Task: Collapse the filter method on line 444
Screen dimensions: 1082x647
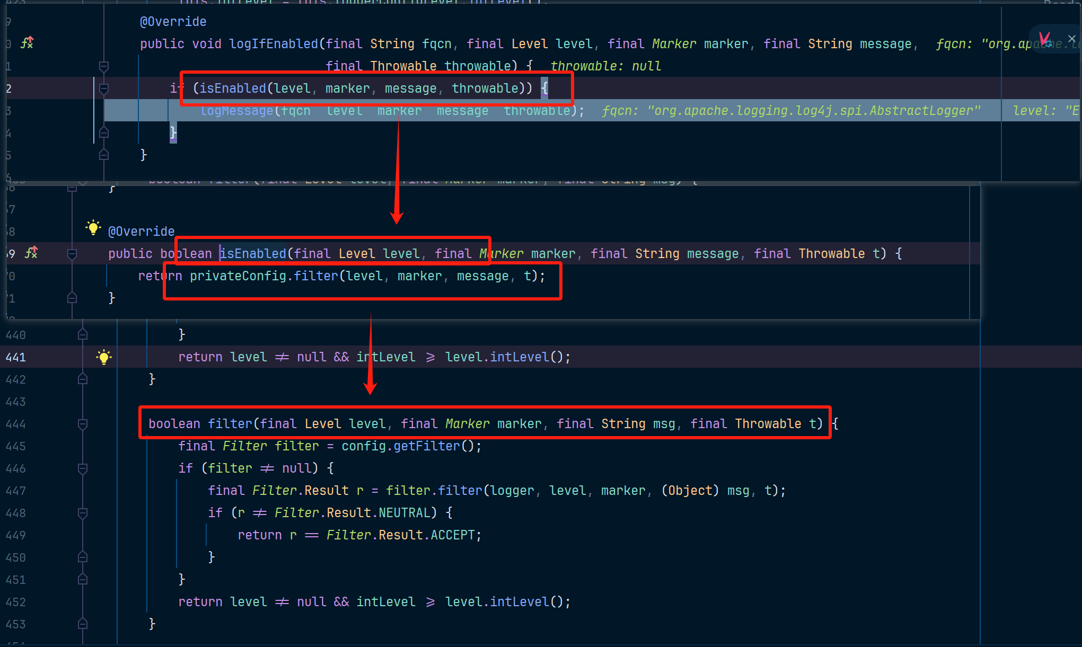Action: click(83, 424)
